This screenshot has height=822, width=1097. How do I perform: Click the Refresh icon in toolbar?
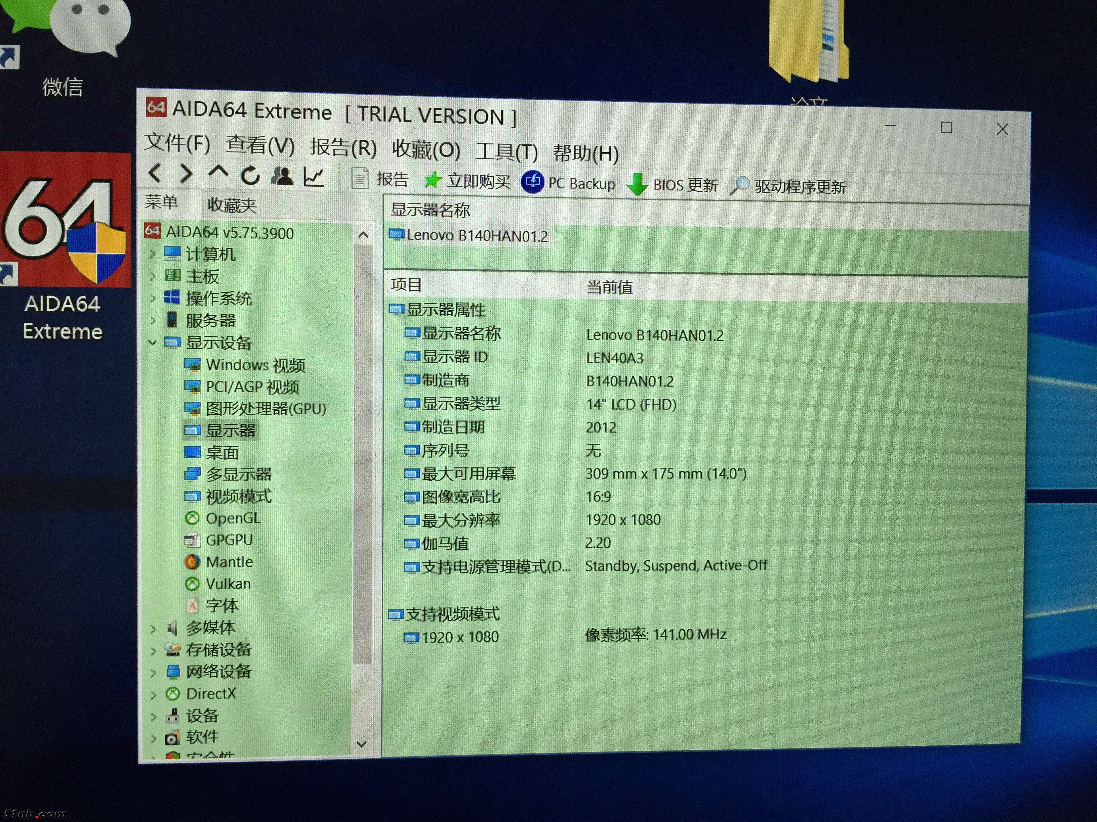coord(250,175)
